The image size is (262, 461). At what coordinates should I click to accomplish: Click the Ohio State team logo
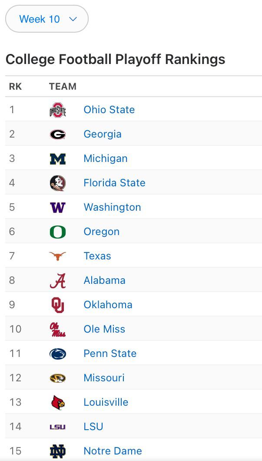pos(58,110)
